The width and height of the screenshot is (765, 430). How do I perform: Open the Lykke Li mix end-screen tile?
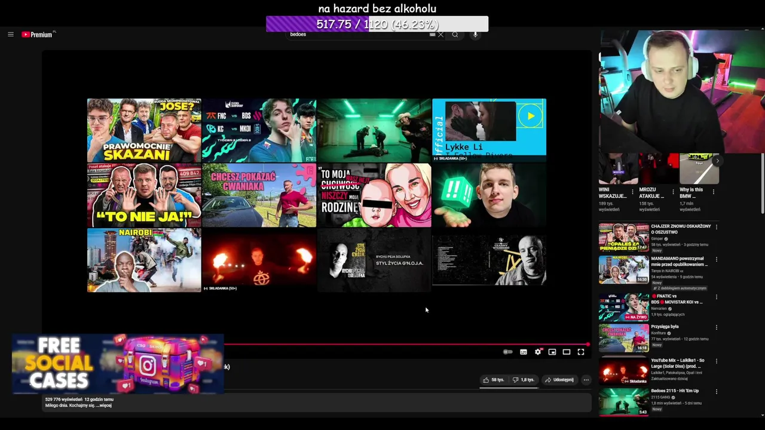point(489,130)
